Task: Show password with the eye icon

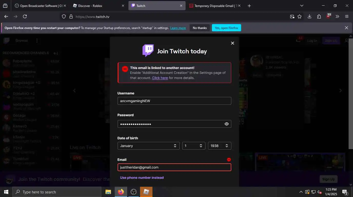Action: pyautogui.click(x=227, y=124)
